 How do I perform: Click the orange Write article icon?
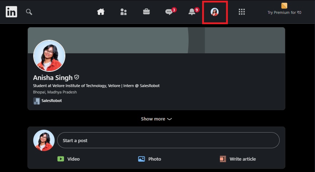223,159
